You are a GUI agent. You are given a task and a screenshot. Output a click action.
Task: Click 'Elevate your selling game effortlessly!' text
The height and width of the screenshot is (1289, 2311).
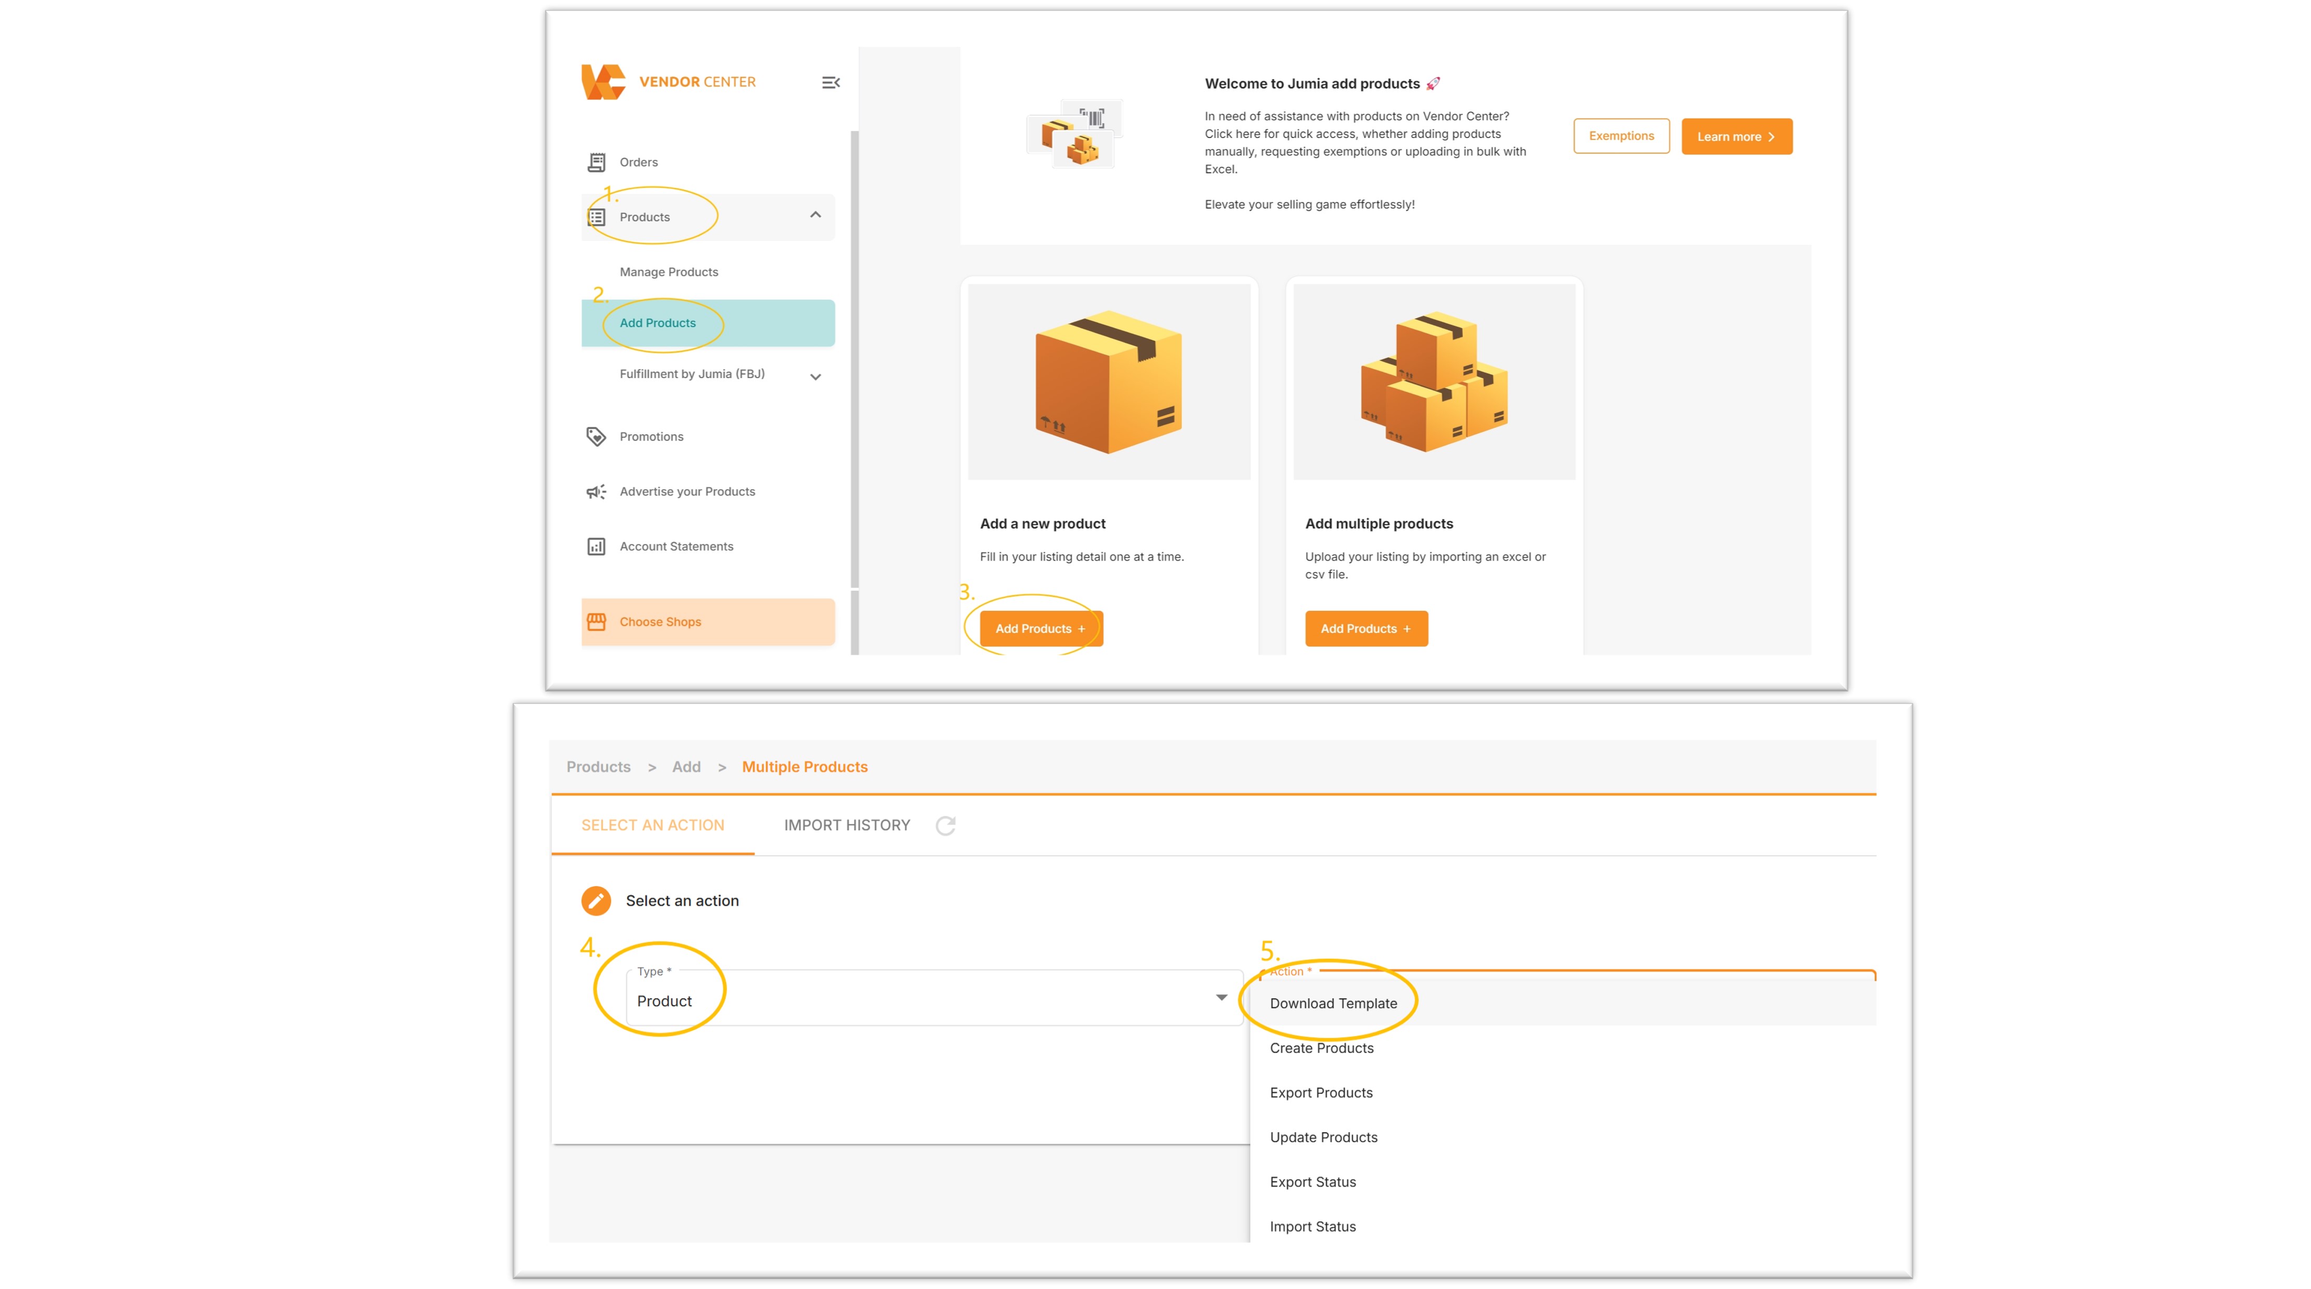pyautogui.click(x=1309, y=205)
